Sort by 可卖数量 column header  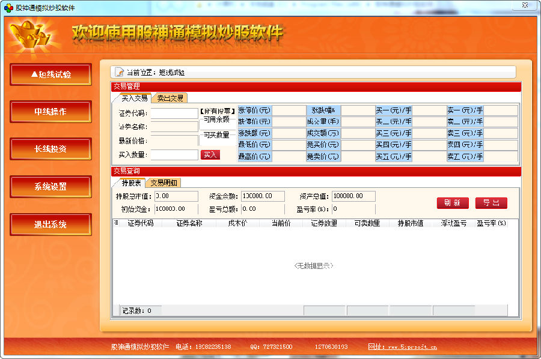tap(367, 223)
